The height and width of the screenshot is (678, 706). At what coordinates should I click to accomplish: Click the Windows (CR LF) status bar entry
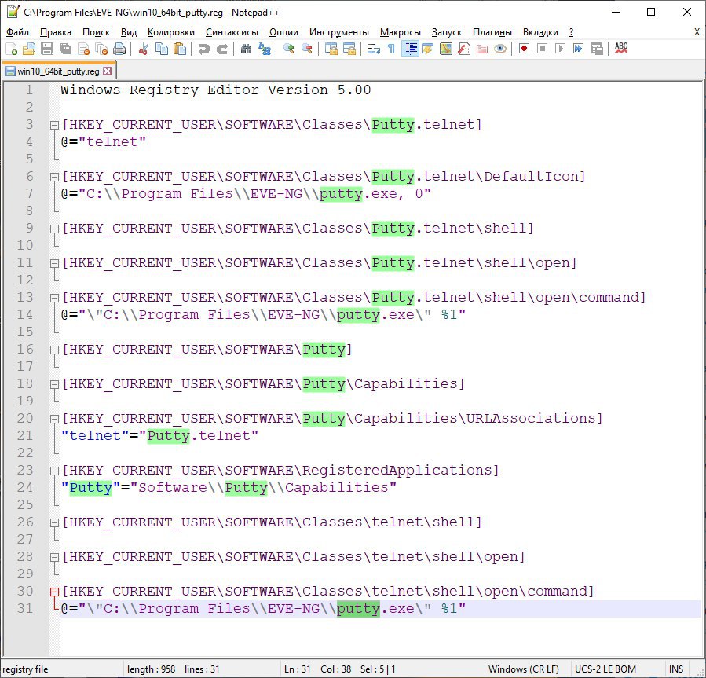point(523,669)
